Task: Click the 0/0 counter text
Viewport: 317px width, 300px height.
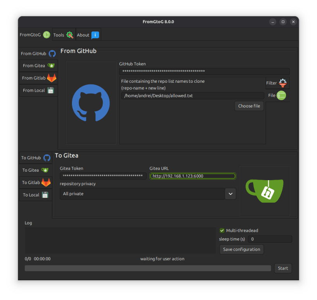Action: [28, 259]
